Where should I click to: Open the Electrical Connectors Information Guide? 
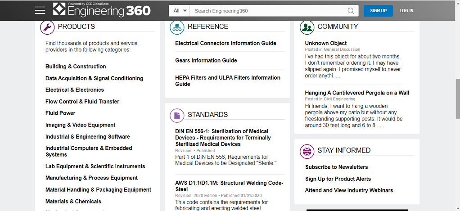coord(225,43)
